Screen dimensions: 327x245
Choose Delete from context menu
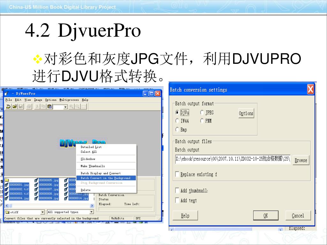106,190
